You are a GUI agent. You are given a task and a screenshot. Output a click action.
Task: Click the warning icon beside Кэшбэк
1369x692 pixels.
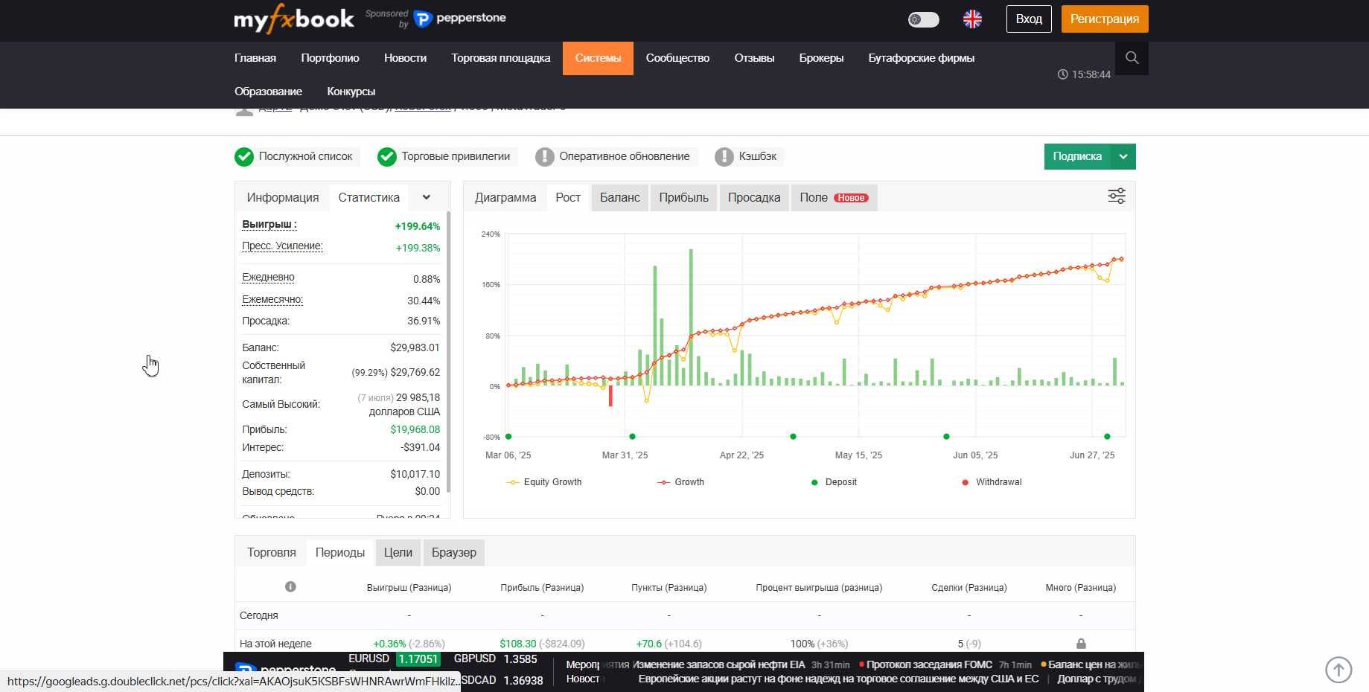click(x=724, y=156)
